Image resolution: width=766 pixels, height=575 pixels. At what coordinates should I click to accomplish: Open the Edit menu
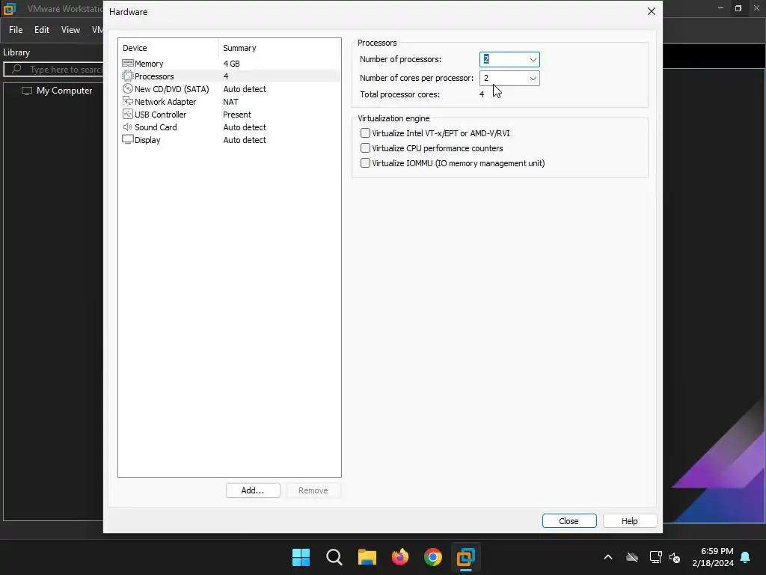(42, 30)
